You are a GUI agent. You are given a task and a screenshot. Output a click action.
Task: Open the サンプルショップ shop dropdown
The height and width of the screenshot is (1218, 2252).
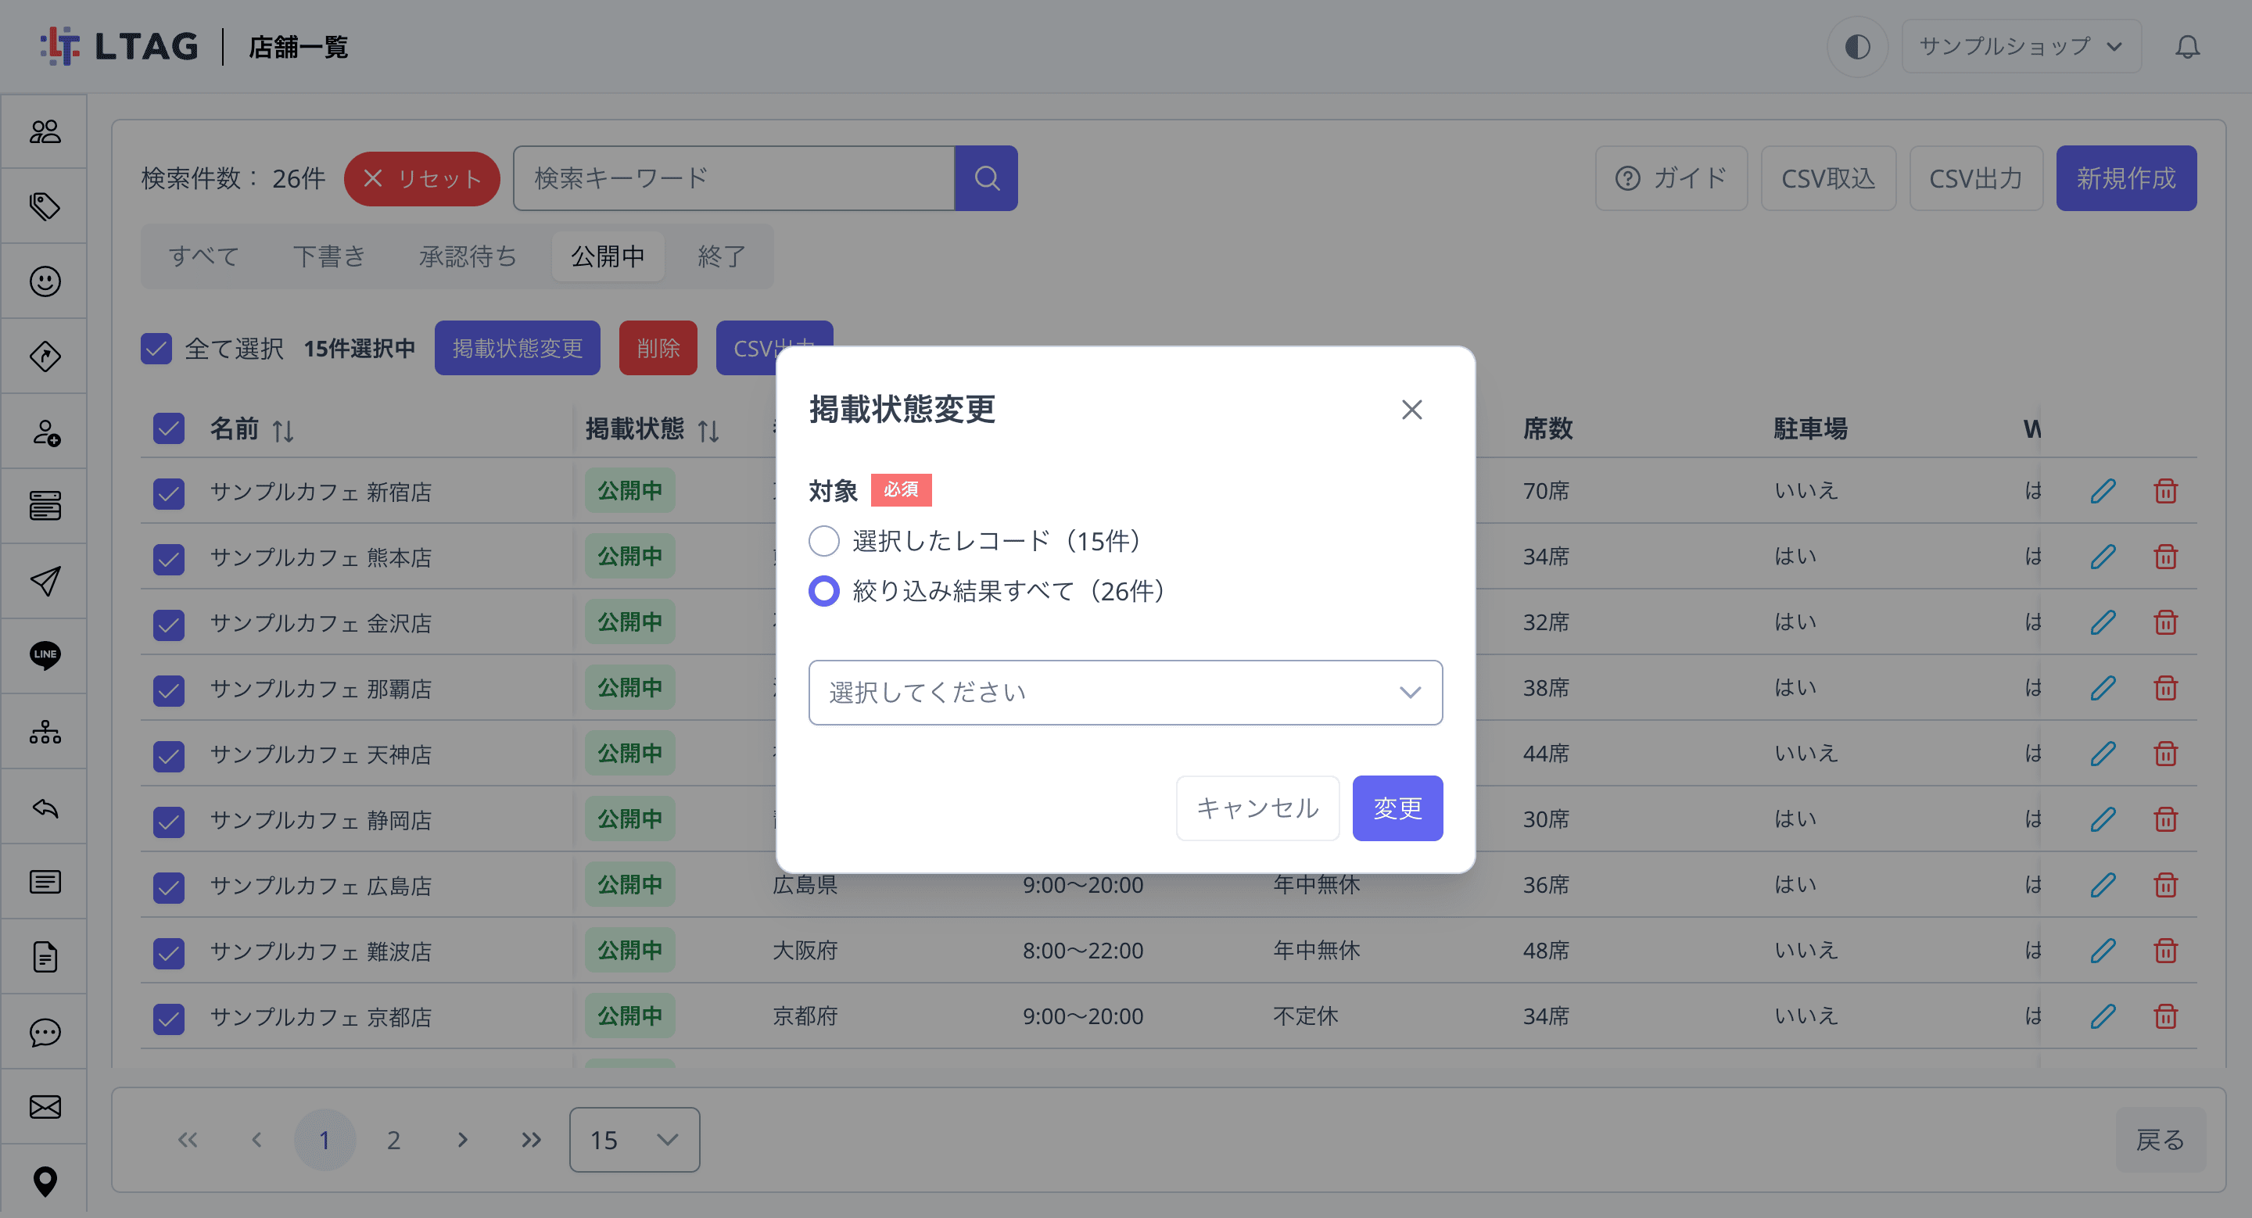2021,46
